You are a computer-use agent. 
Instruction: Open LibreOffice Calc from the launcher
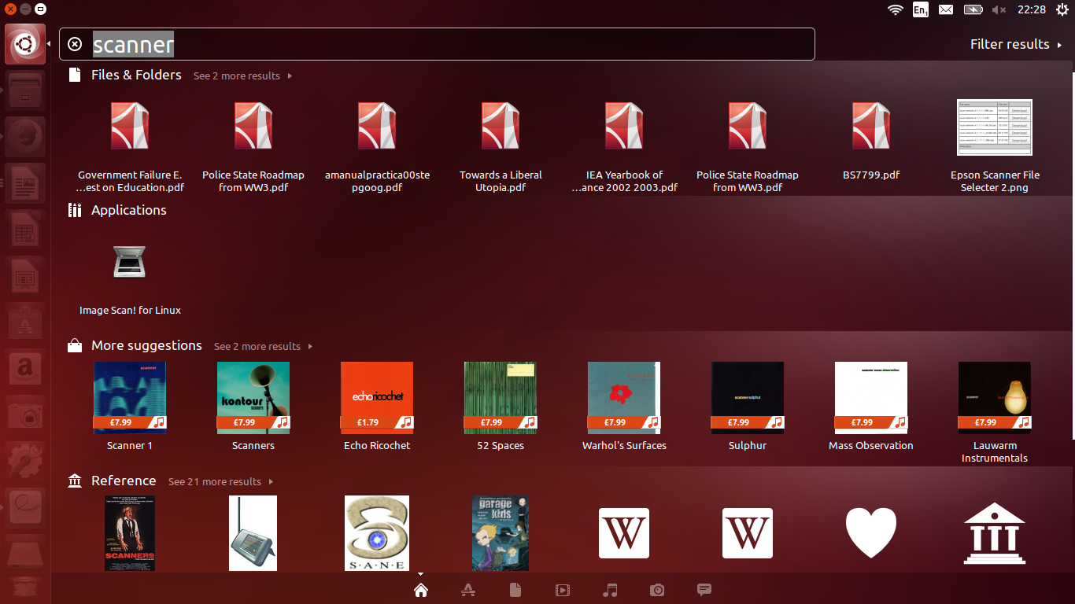pos(24,230)
